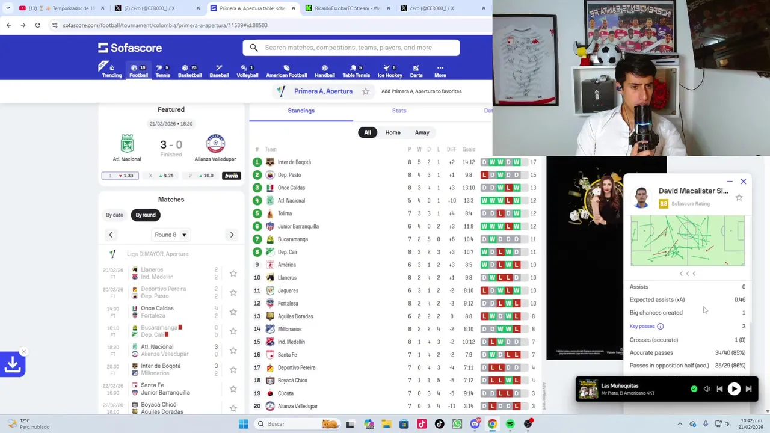Click the blue download icon
770x433 pixels.
13,364
